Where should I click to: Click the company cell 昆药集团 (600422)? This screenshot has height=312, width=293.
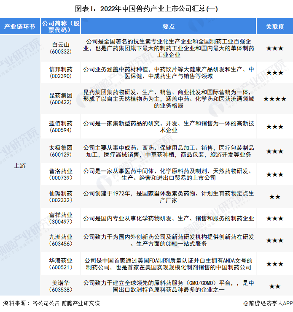[x=61, y=99]
